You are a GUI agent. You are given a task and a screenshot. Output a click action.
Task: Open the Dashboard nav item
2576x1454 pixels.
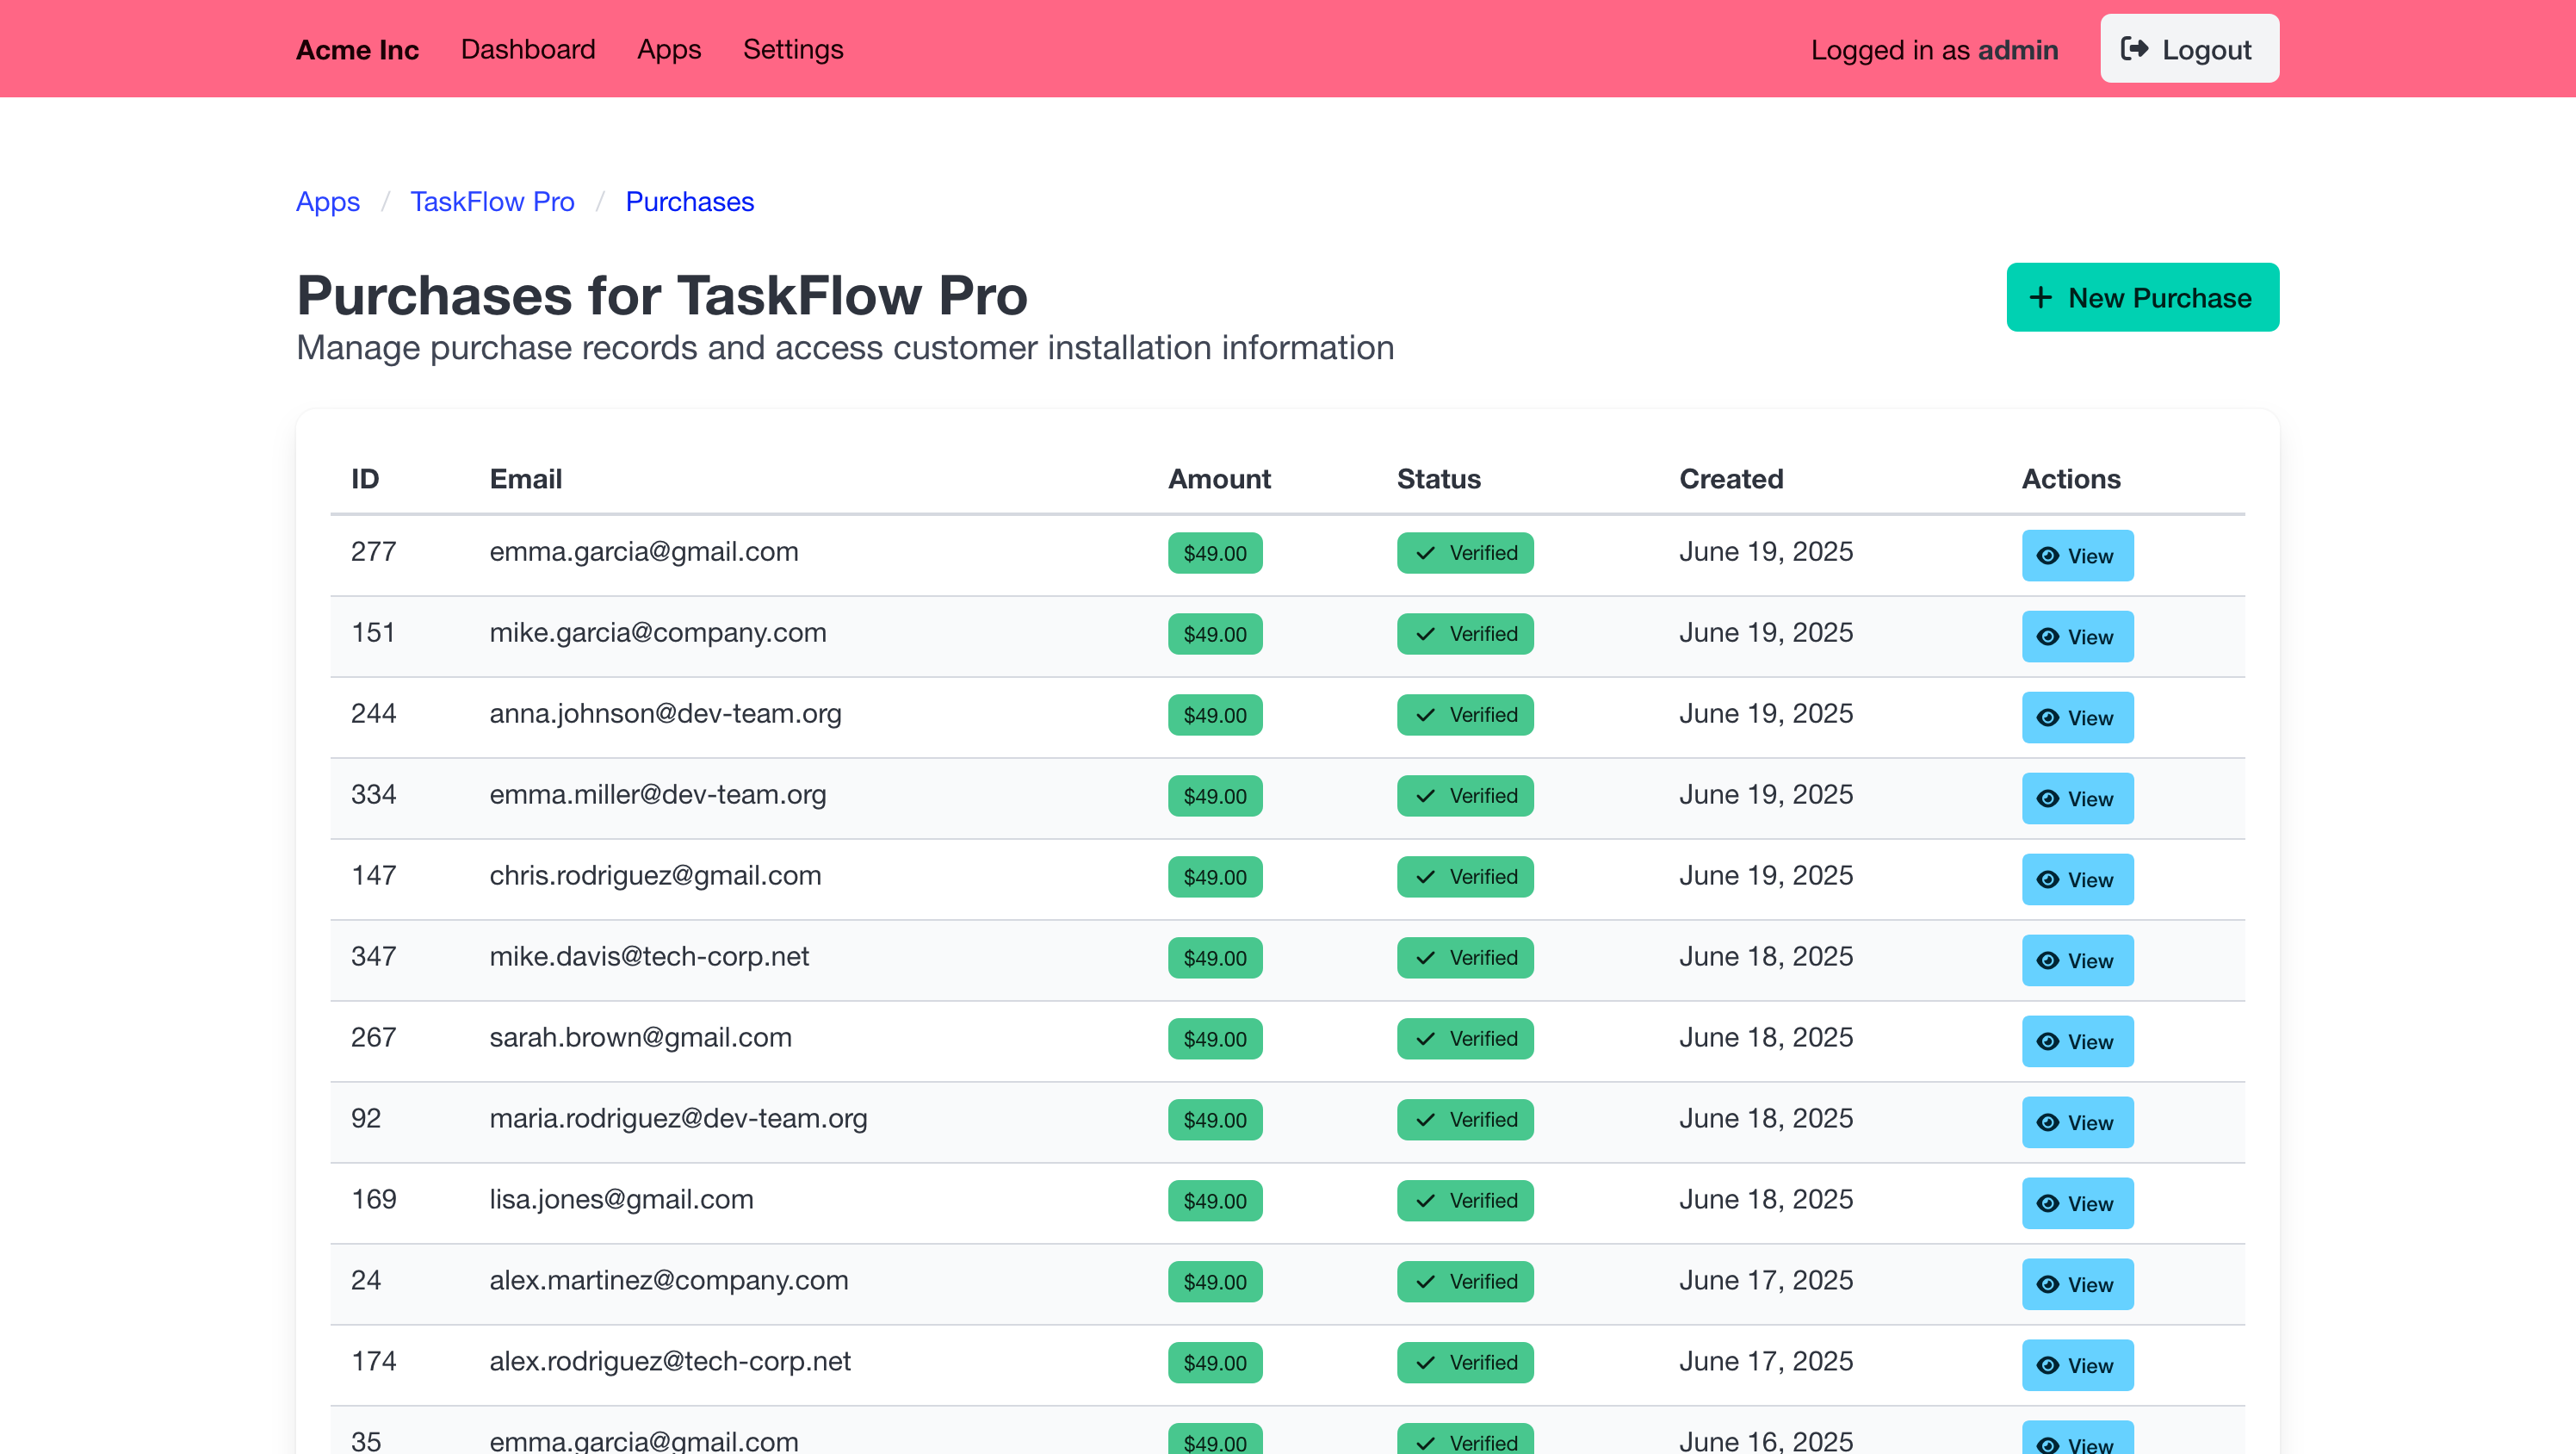(x=528, y=49)
